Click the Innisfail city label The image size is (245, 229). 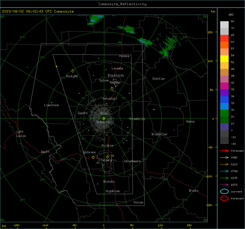[110, 99]
